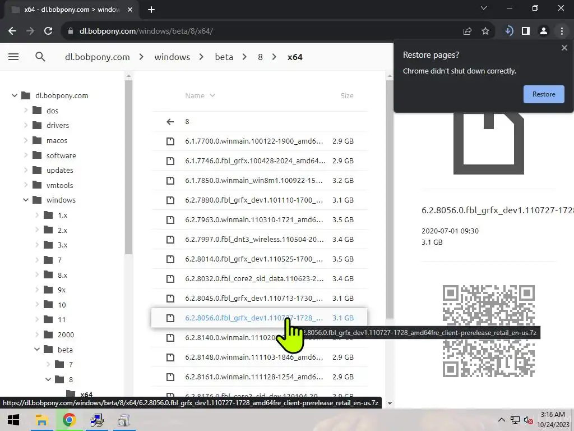Click file icon of 6.2.8032.0.fbl_core2_sid_data row
574x431 pixels.
click(x=170, y=279)
